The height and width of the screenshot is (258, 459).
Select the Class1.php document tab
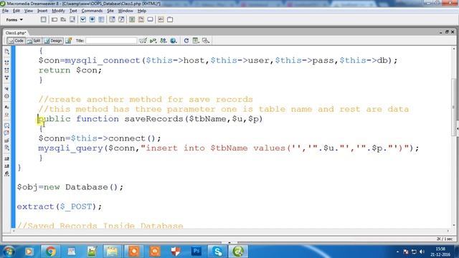(x=16, y=33)
